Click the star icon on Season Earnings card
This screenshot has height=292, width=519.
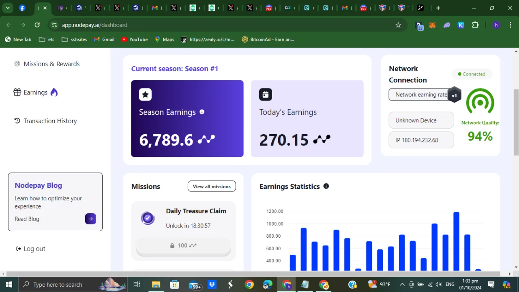[x=145, y=94]
